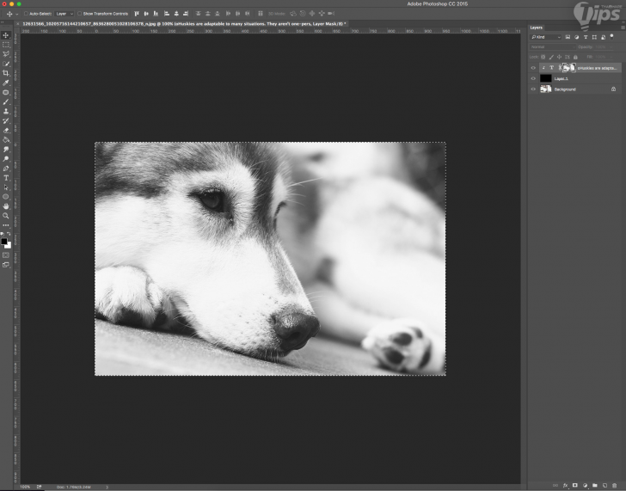
Task: Select the Horizontal Type tool
Action: click(5, 178)
